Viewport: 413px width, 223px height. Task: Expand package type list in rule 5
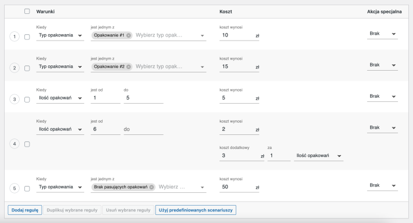(202, 188)
